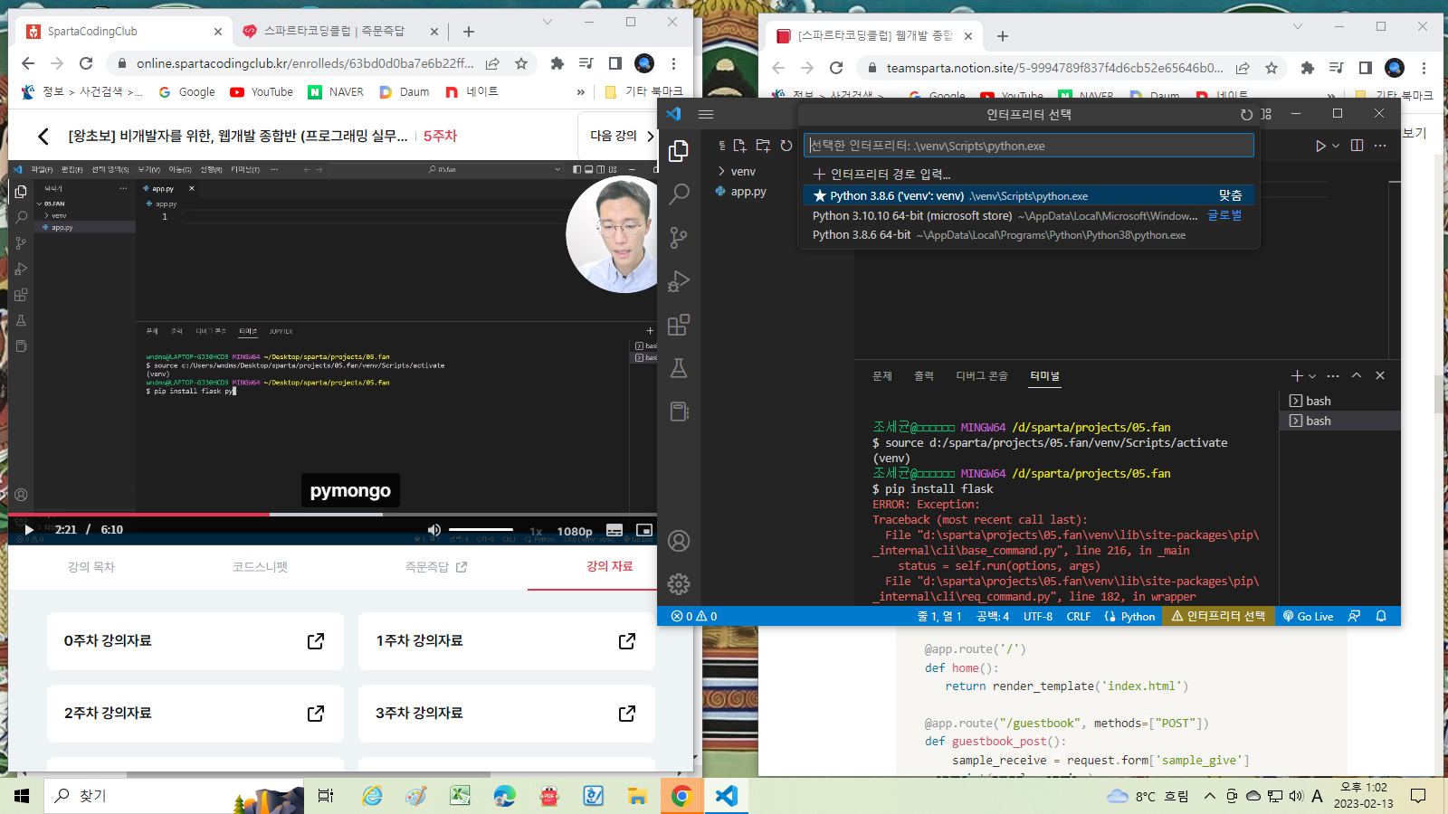Open the Testing flask view in VS Code
1448x814 pixels.
[x=679, y=368]
